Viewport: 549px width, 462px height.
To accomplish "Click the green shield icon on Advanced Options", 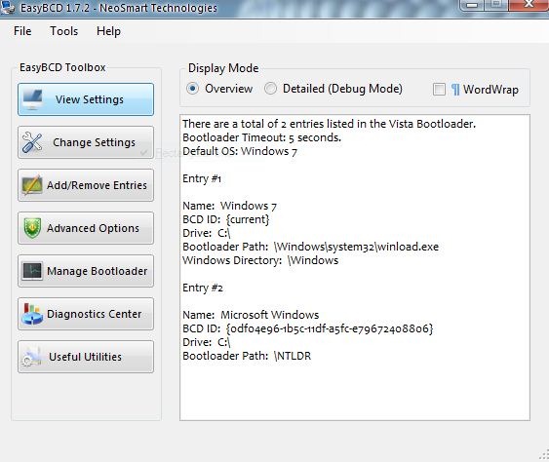I will [32, 228].
